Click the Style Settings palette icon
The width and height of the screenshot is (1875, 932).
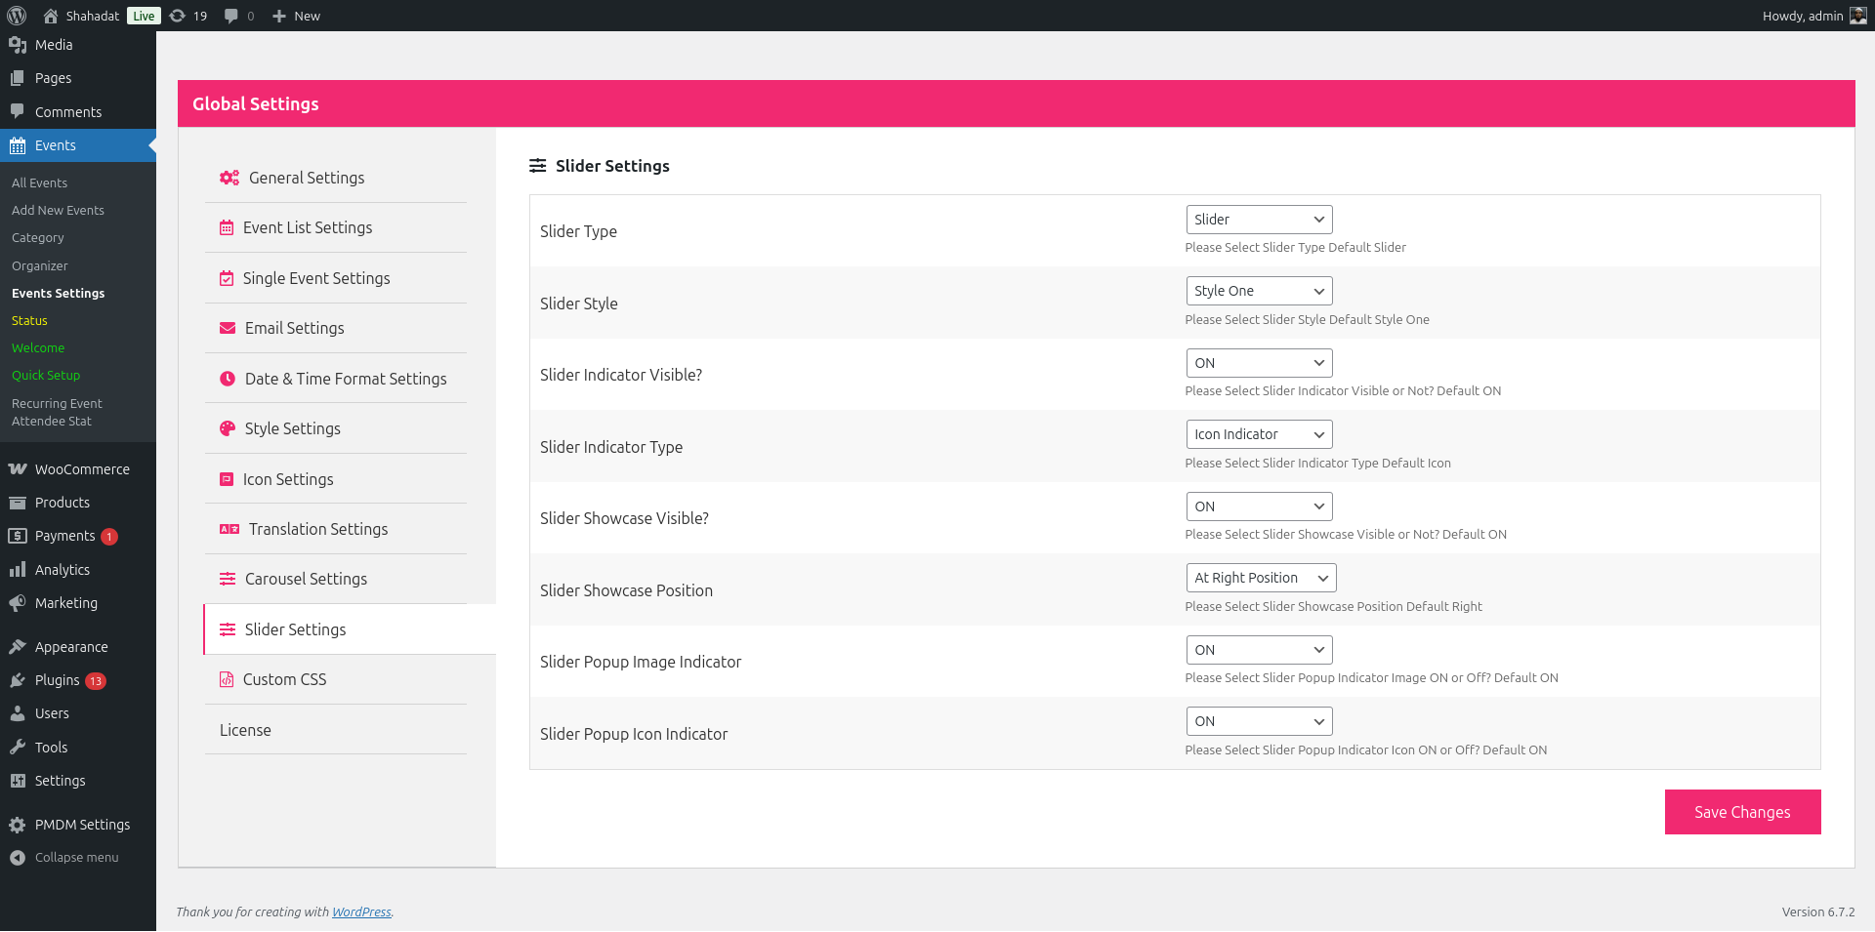pos(228,428)
